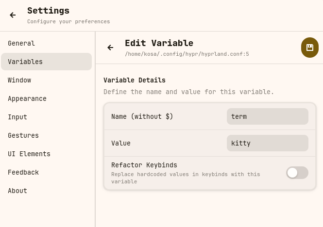Screen dimensions: 323x227
Task: Show the About page
Action: click(x=17, y=191)
